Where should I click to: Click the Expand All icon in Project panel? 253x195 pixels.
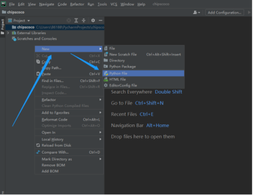pos(76,20)
